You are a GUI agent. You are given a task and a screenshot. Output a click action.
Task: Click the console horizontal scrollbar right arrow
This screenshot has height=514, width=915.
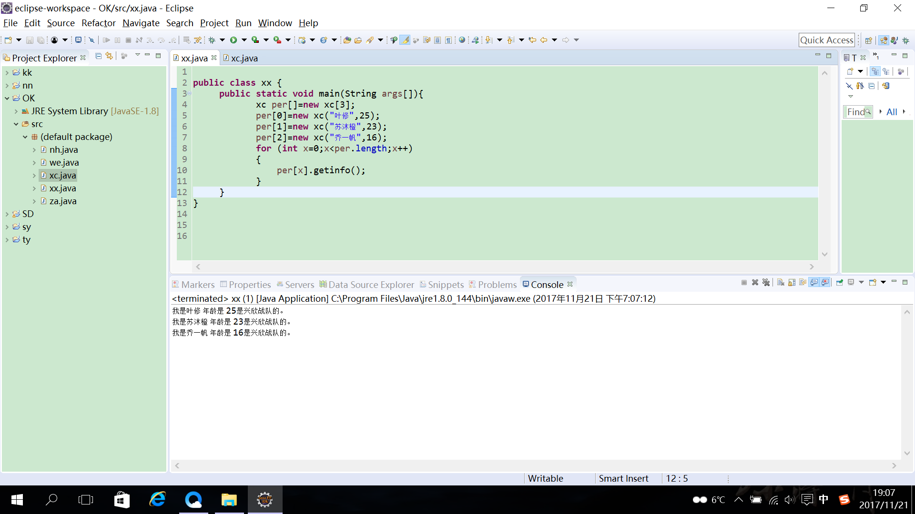[x=894, y=465]
